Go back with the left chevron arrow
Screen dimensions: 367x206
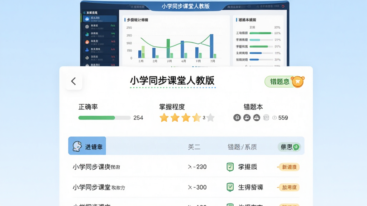point(73,81)
